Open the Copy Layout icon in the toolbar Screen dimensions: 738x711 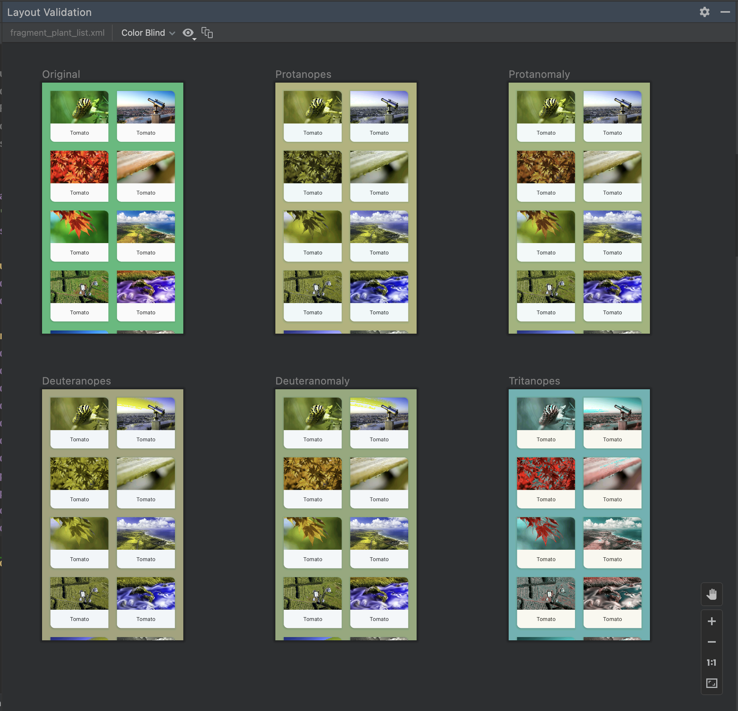pos(207,33)
